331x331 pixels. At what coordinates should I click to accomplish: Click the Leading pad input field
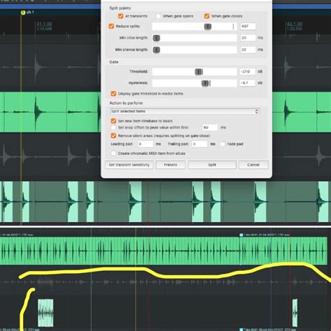coord(145,144)
